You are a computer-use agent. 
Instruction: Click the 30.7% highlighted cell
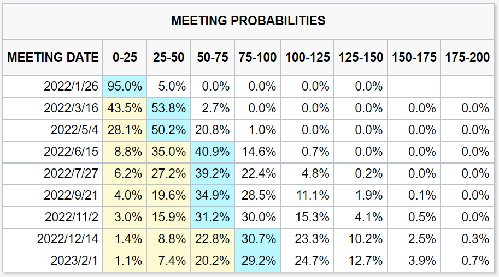pyautogui.click(x=258, y=239)
